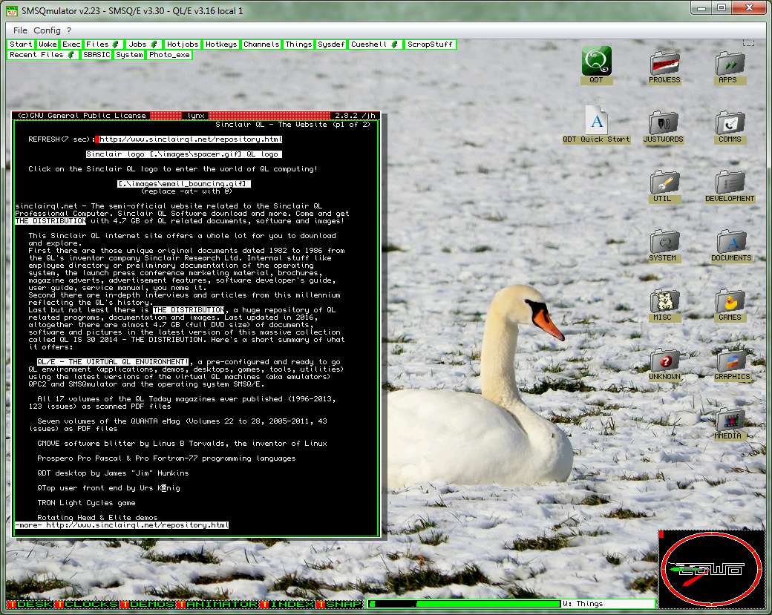Click the Wake button
Image resolution: width=772 pixels, height=615 pixels.
tap(48, 45)
